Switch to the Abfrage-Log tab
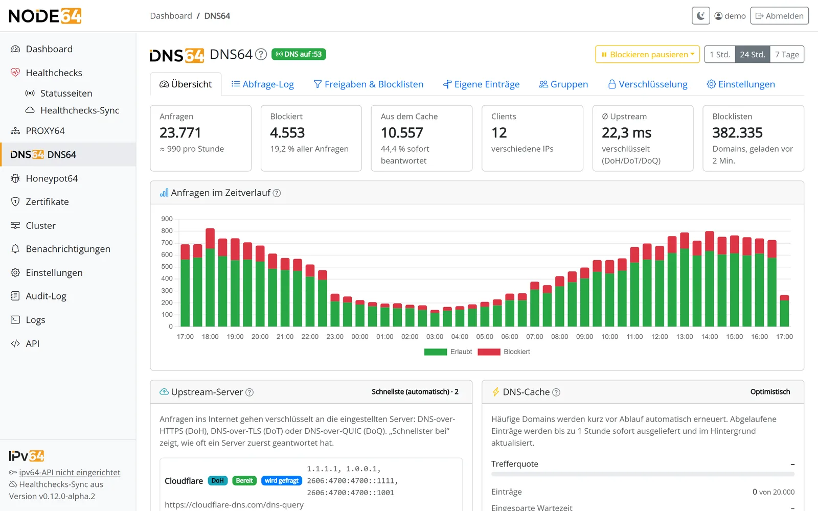 [x=262, y=84]
